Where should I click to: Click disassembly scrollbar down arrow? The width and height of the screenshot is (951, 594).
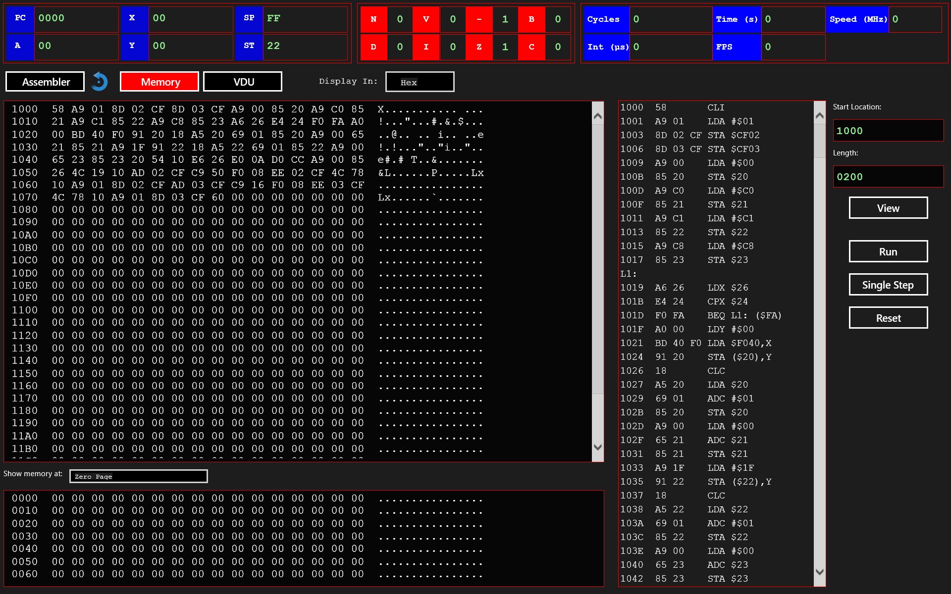pyautogui.click(x=819, y=572)
